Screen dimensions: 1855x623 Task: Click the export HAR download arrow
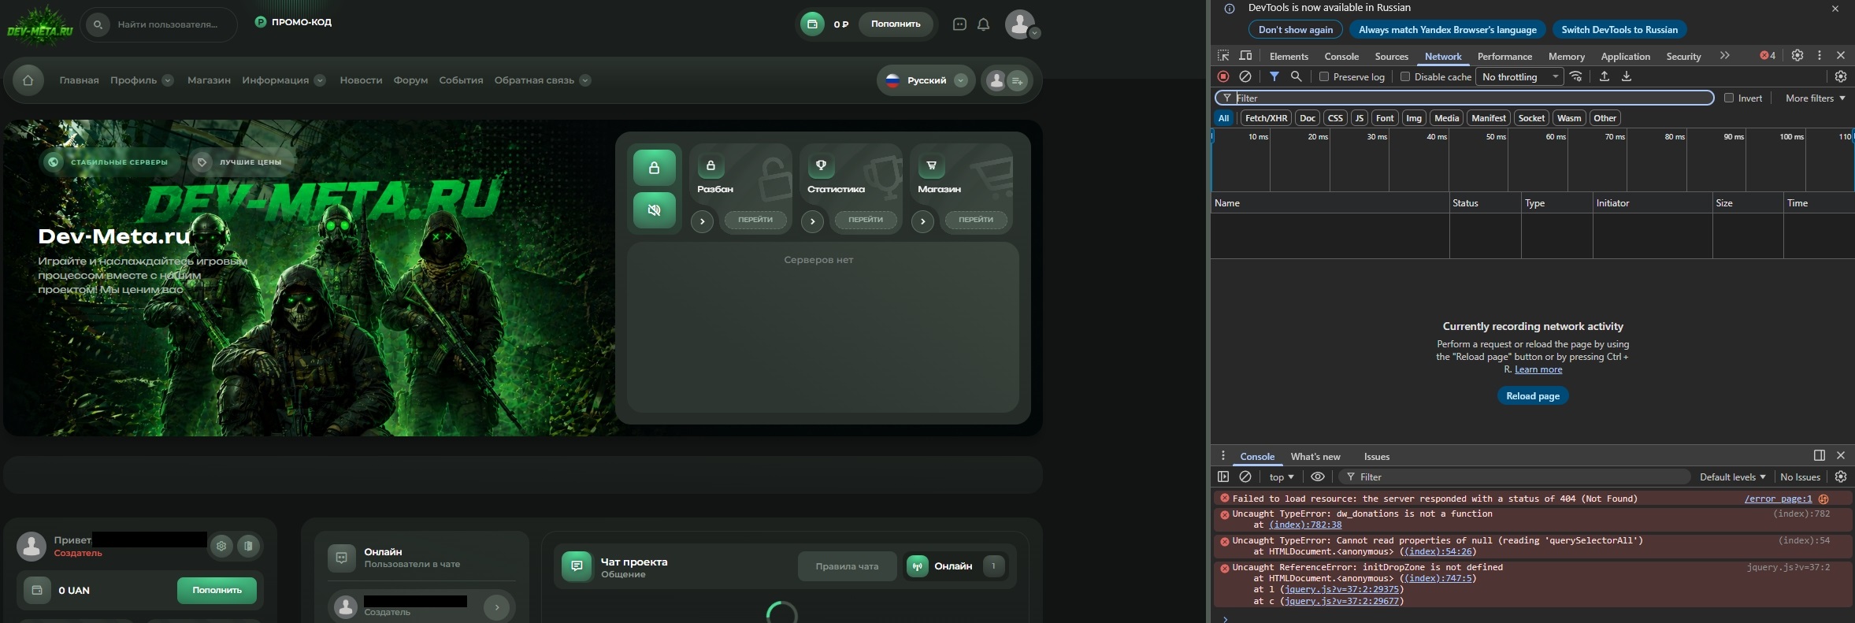[x=1627, y=76]
